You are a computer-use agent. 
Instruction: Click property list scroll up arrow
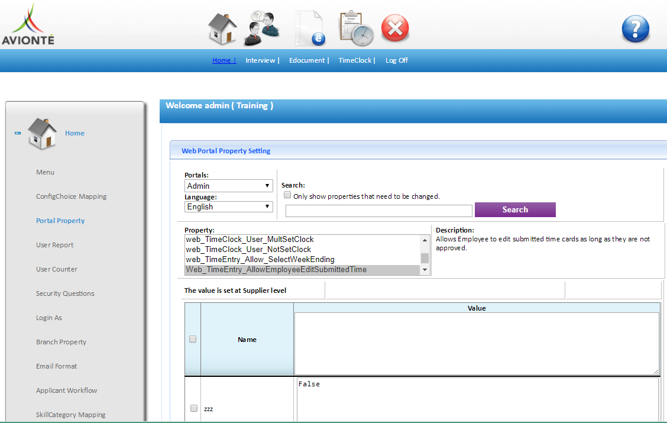point(425,240)
